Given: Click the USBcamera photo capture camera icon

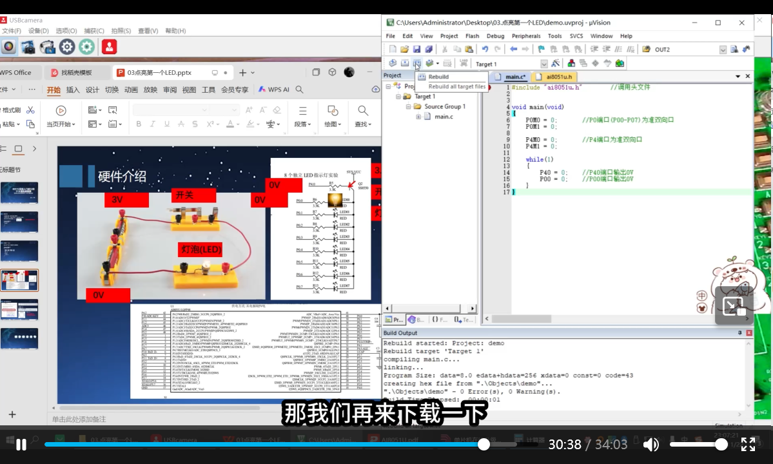Looking at the screenshot, I should pyautogui.click(x=28, y=47).
